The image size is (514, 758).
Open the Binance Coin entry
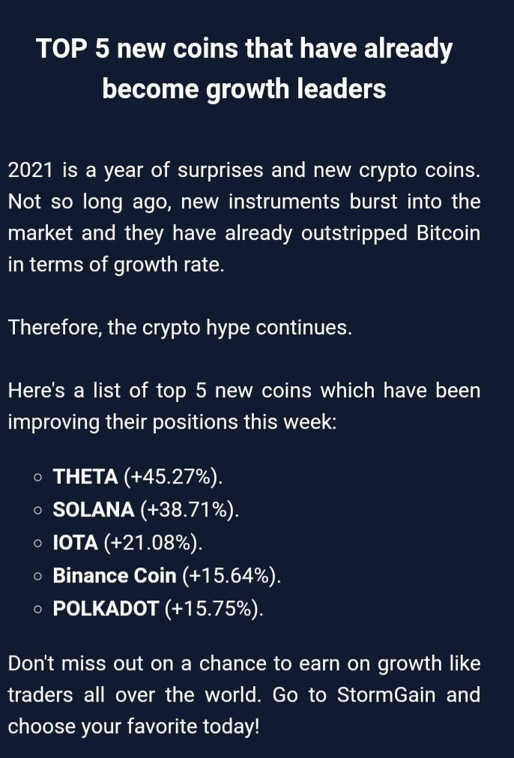[115, 575]
